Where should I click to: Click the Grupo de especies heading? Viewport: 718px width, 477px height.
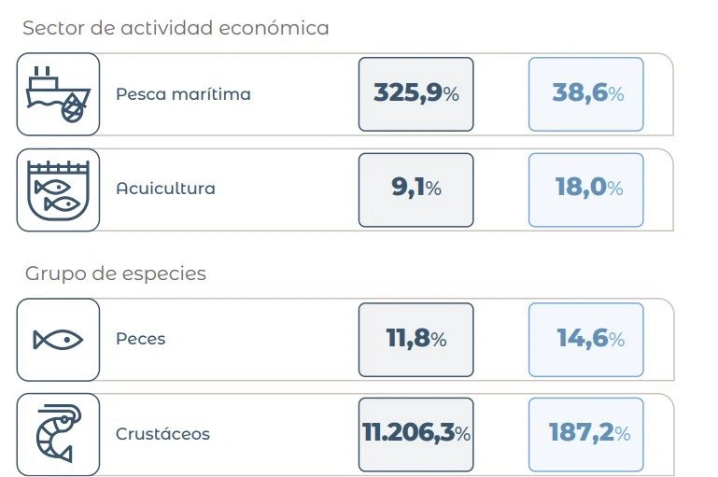(x=116, y=274)
